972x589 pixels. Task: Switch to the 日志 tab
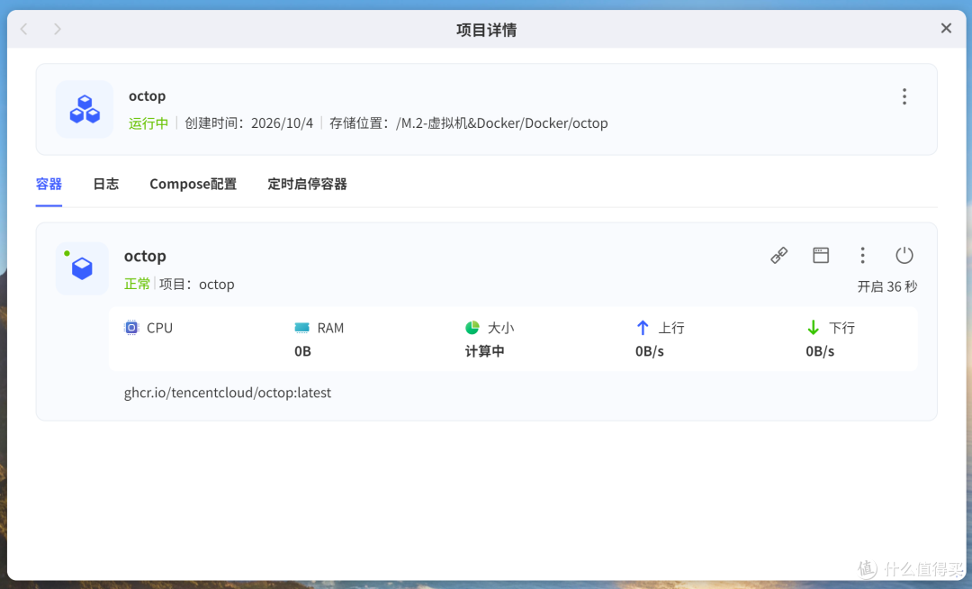coord(106,184)
